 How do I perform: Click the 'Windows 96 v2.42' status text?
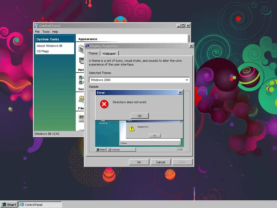(47, 134)
